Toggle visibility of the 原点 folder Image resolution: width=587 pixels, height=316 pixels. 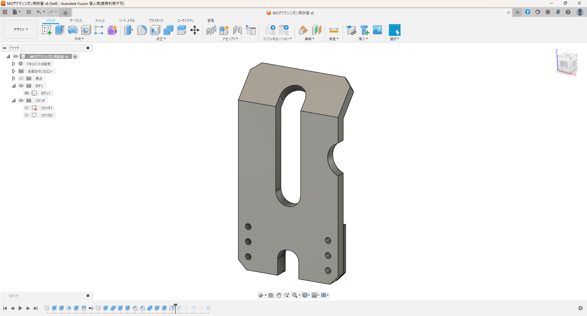coord(21,78)
